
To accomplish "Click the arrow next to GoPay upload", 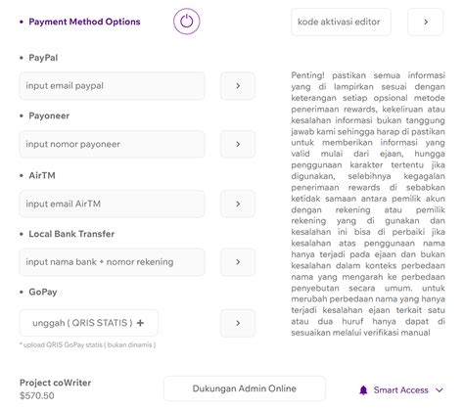I will pos(238,323).
